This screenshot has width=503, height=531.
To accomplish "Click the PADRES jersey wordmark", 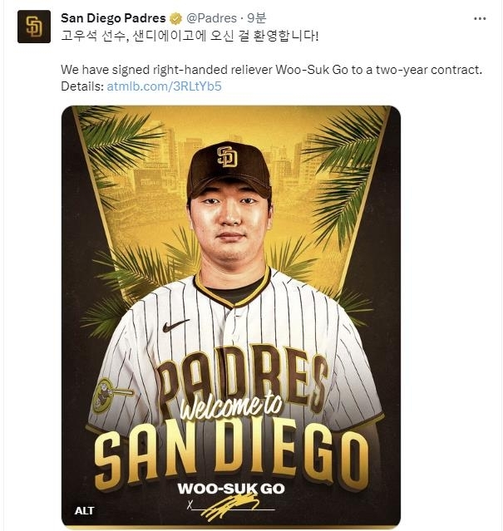I will 242,376.
